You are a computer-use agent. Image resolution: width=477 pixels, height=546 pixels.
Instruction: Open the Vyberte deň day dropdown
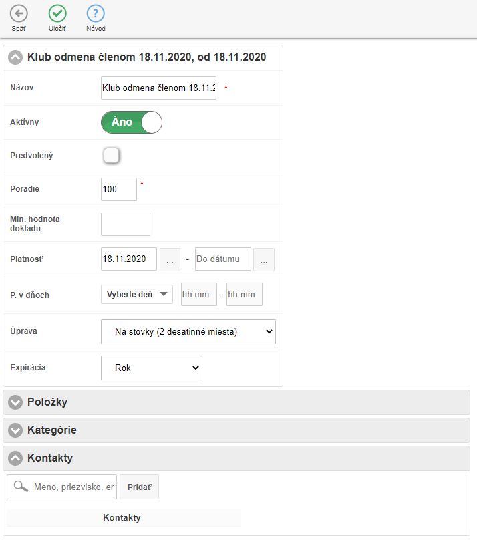point(137,295)
